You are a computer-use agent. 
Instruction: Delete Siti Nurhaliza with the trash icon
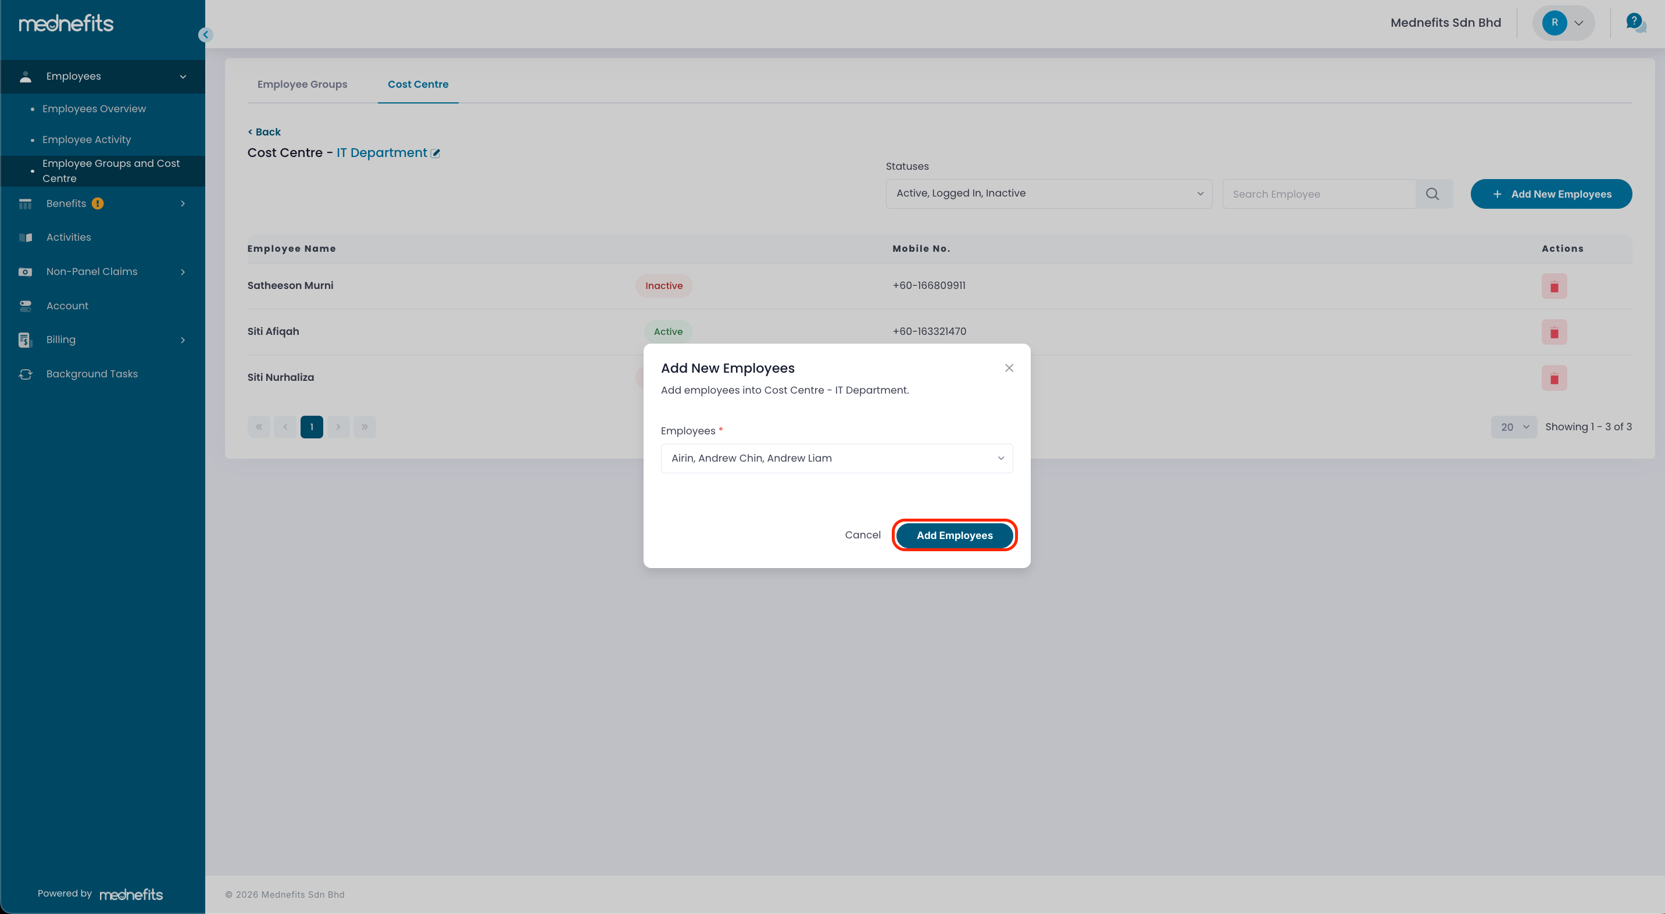coord(1554,378)
